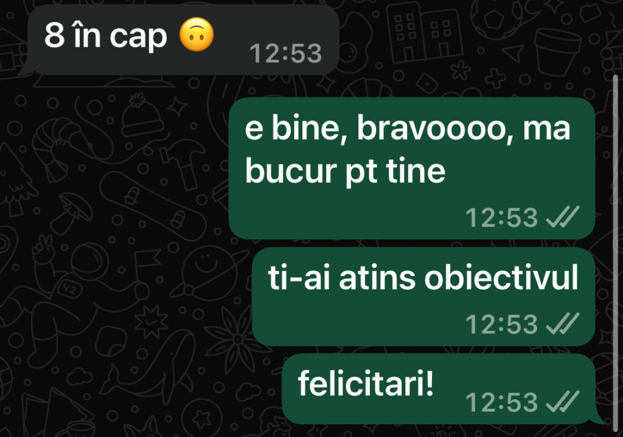623x437 pixels.
Task: Tap the read double-check on "felicitari!" message
Action: point(563,402)
